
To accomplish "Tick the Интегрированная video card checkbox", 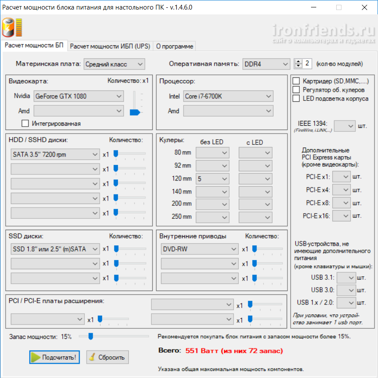I will point(25,124).
